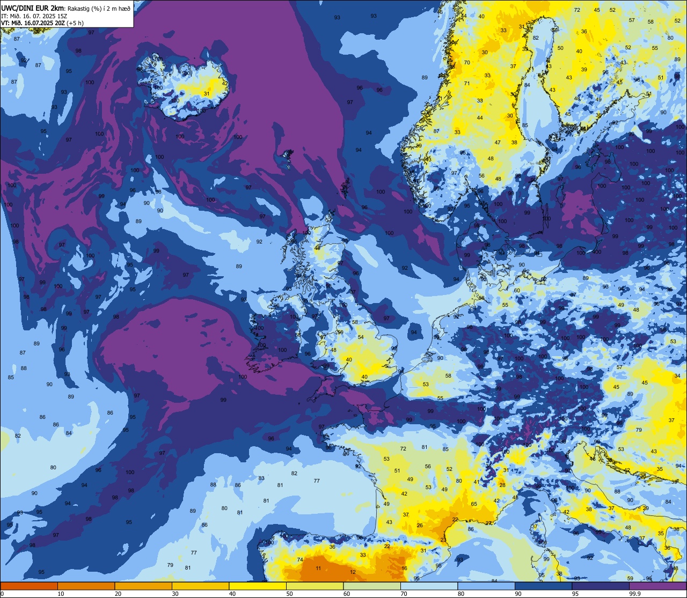Click the "UWC/DINI EUR 2km" title text

[x=32, y=8]
